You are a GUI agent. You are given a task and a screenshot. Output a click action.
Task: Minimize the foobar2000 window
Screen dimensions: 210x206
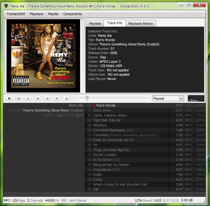click(181, 5)
